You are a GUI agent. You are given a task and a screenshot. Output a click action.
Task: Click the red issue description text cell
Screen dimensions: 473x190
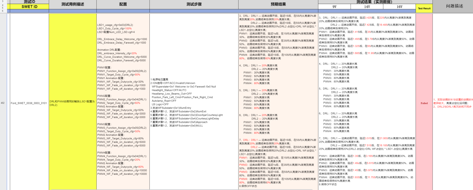click(x=453, y=103)
